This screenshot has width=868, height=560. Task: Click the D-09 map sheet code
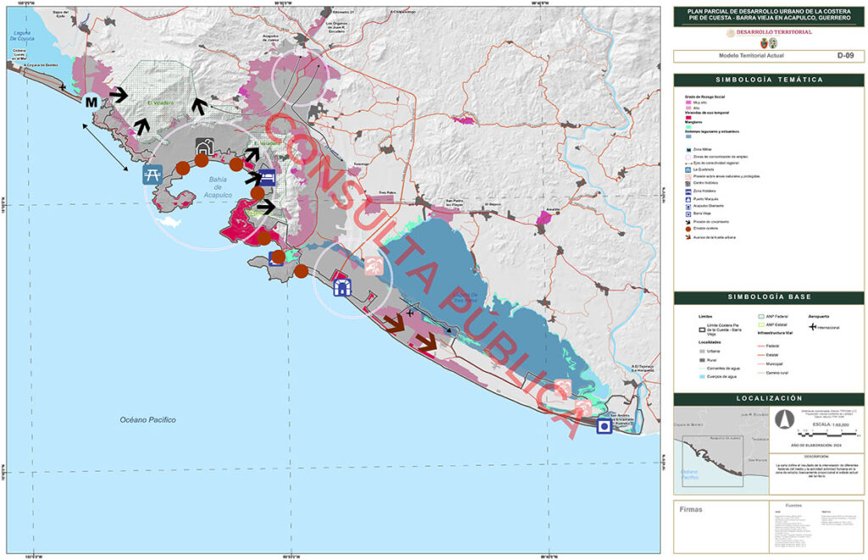pyautogui.click(x=844, y=56)
